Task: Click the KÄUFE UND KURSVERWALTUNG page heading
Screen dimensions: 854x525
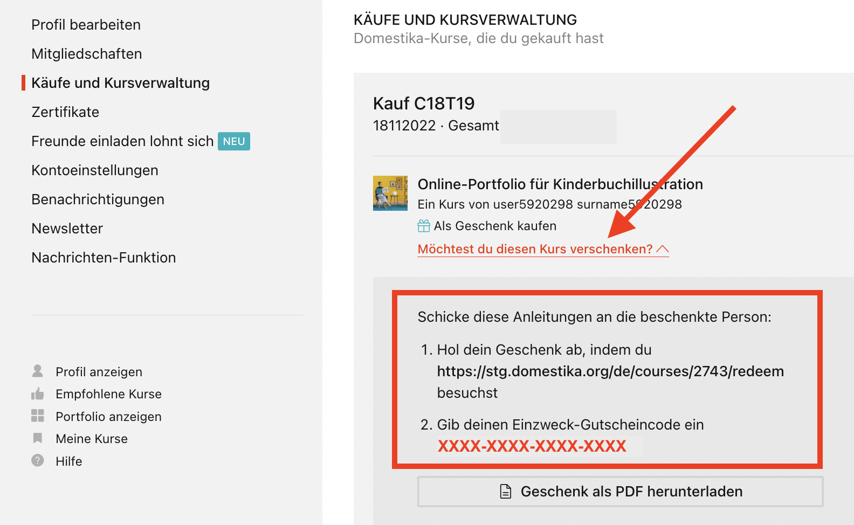Action: tap(465, 20)
